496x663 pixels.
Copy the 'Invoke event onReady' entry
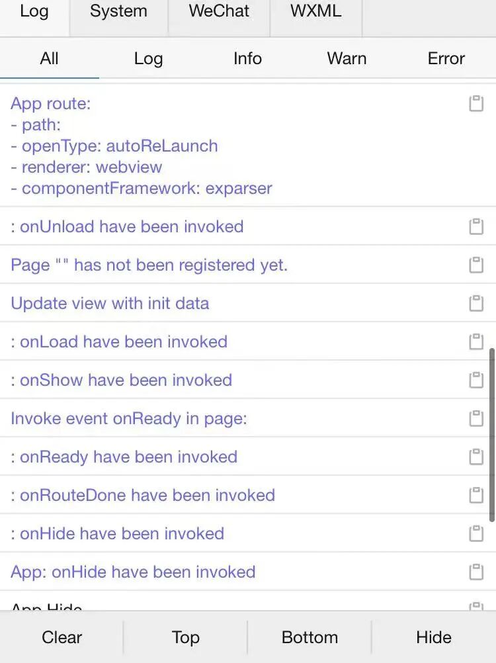(x=476, y=418)
